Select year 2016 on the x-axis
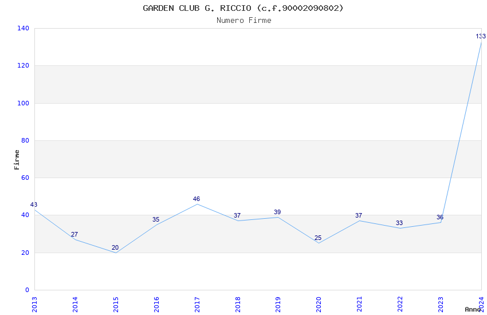Viewport: 487px width, 315px height. coord(156,305)
